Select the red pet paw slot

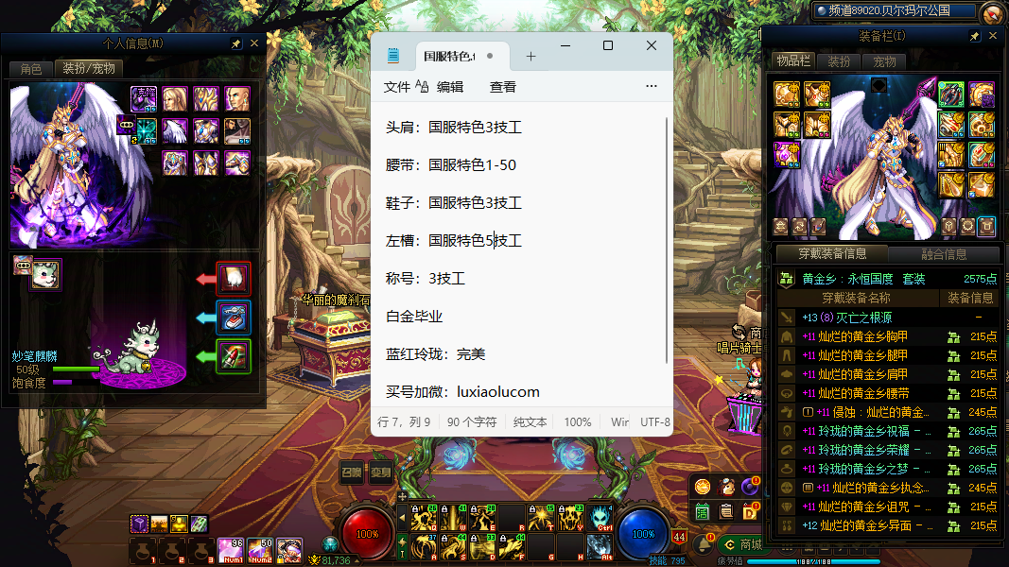click(234, 278)
